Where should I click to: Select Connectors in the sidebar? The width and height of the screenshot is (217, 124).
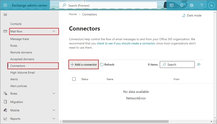tap(33, 66)
